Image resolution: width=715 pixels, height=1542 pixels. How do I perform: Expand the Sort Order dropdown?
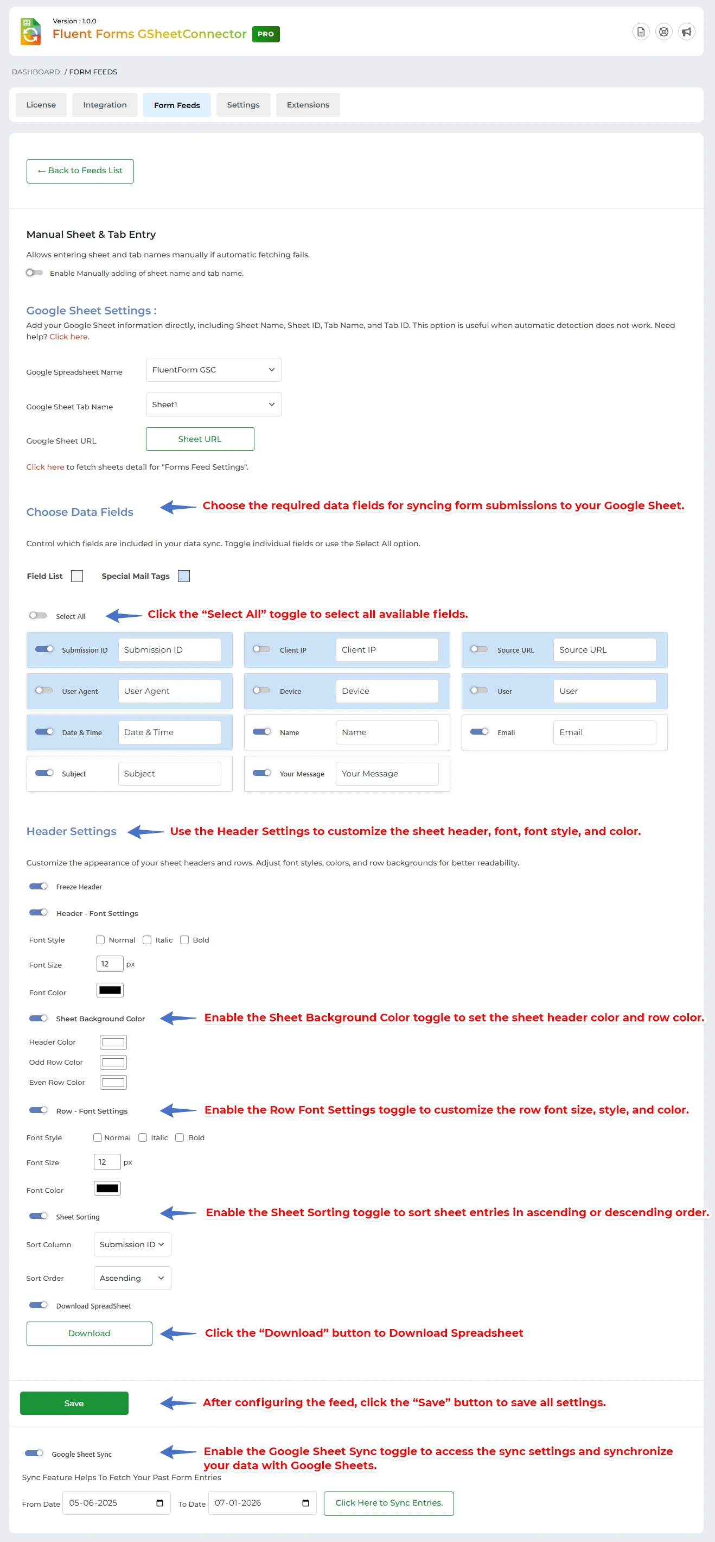132,1278
